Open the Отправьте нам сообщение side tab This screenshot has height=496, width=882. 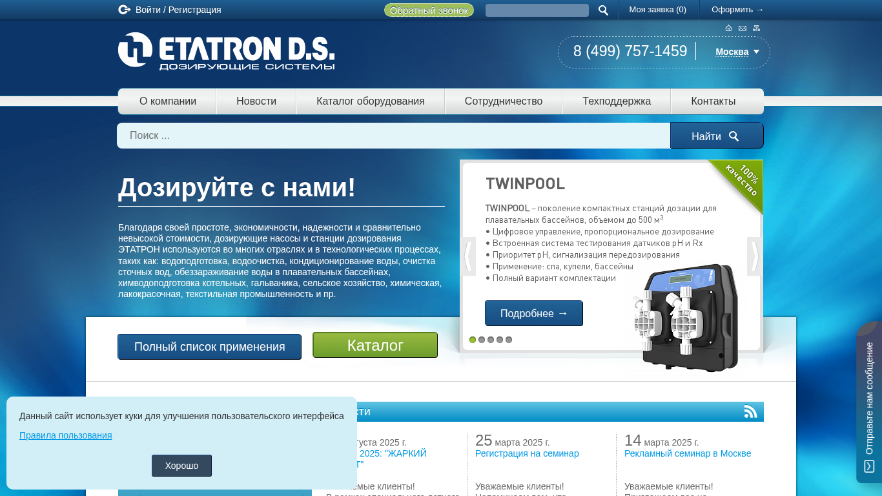point(869,402)
